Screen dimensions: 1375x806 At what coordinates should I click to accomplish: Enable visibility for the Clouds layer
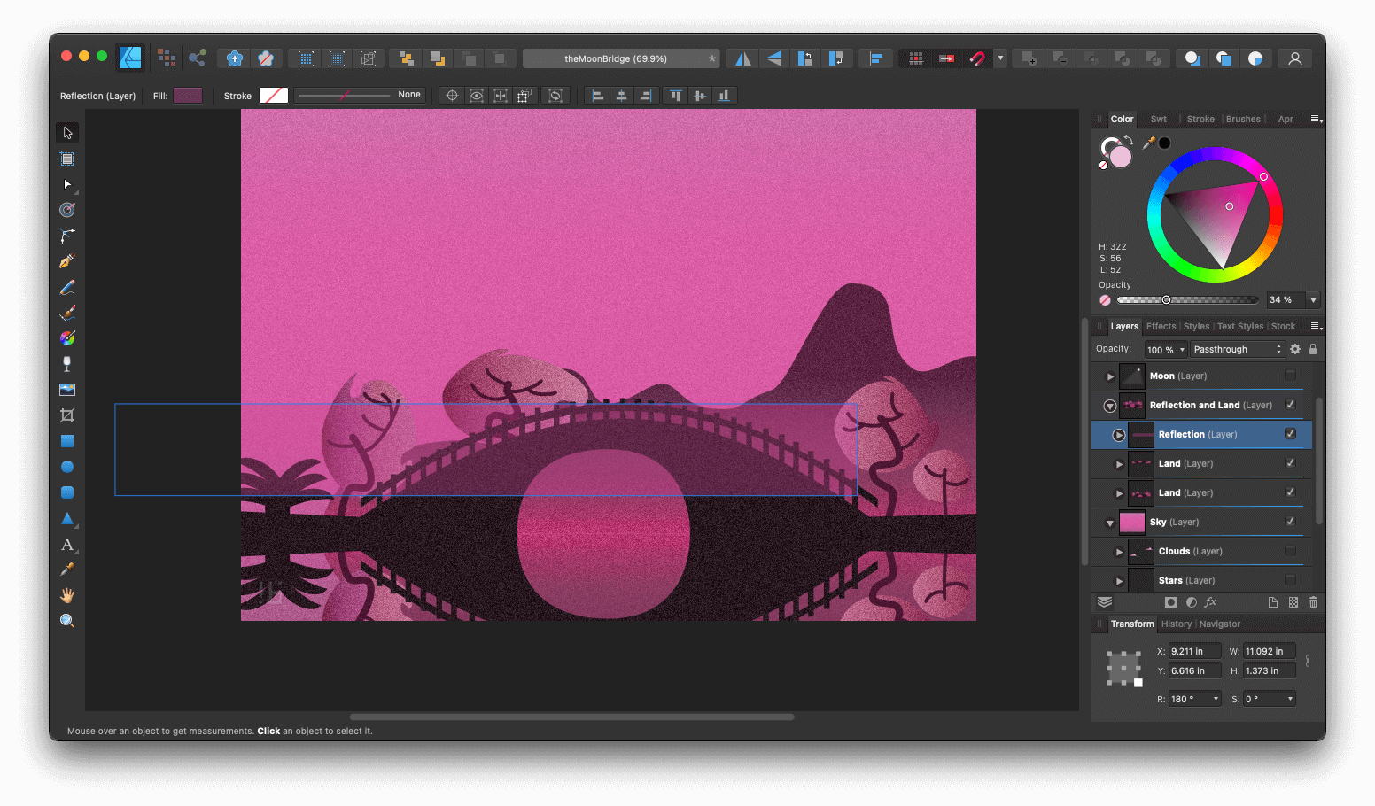(1289, 551)
